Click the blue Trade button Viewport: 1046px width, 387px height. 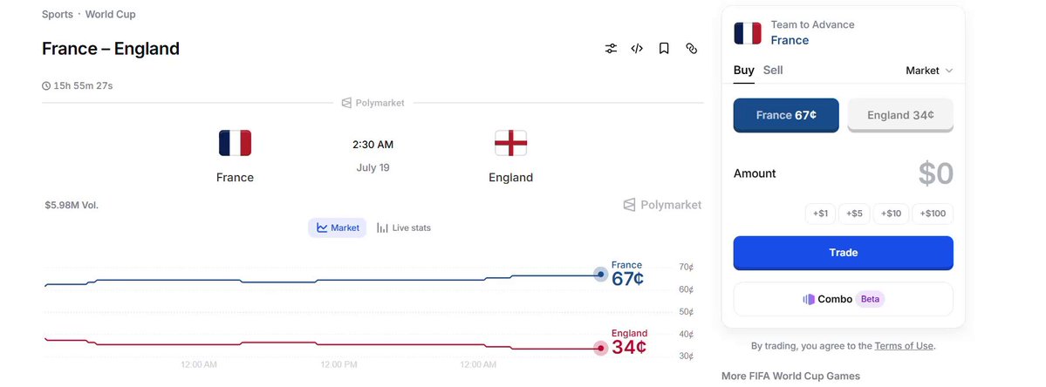tap(844, 253)
